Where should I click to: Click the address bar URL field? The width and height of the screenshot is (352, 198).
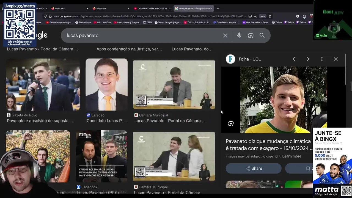click(150, 16)
